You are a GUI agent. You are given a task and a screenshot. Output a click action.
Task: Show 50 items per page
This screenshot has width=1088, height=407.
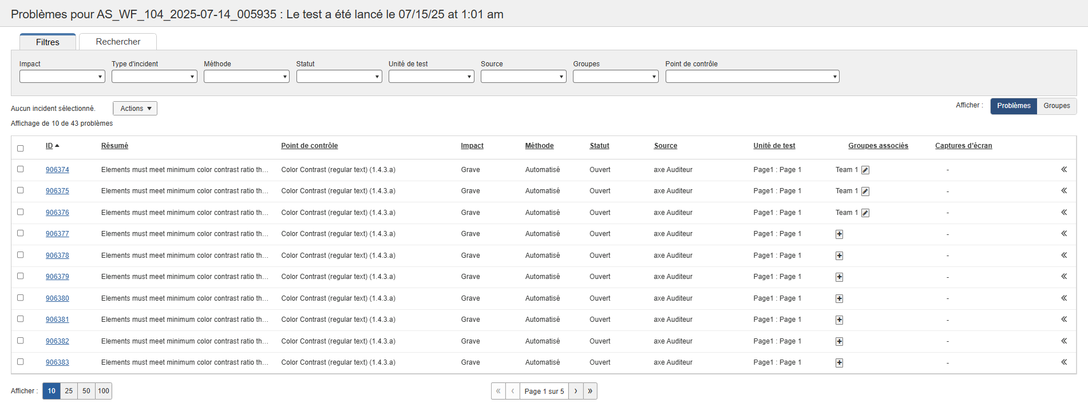(x=86, y=391)
